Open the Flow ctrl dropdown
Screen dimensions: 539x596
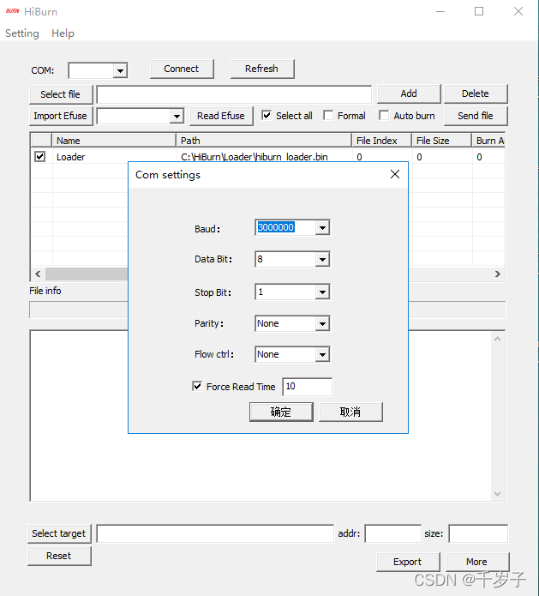click(x=322, y=355)
